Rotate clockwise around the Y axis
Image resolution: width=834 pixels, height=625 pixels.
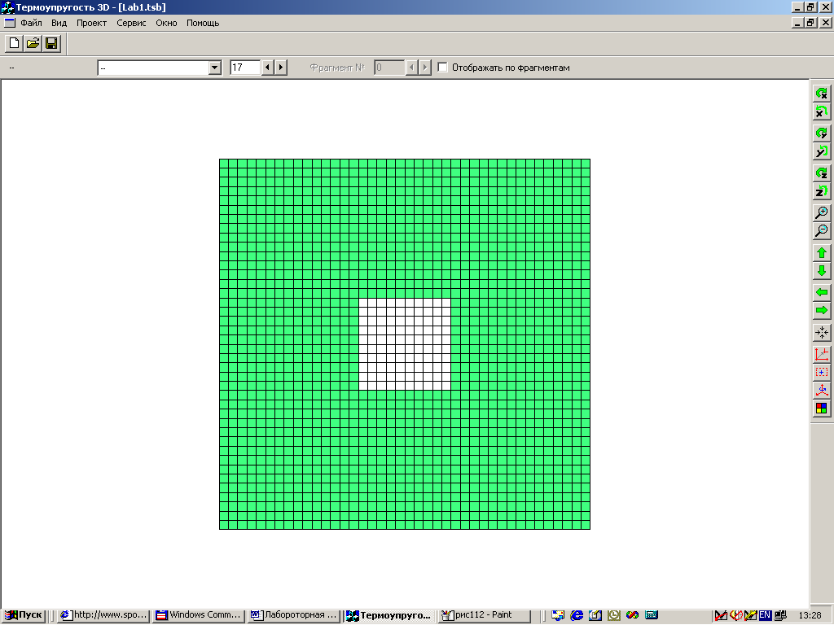click(822, 133)
